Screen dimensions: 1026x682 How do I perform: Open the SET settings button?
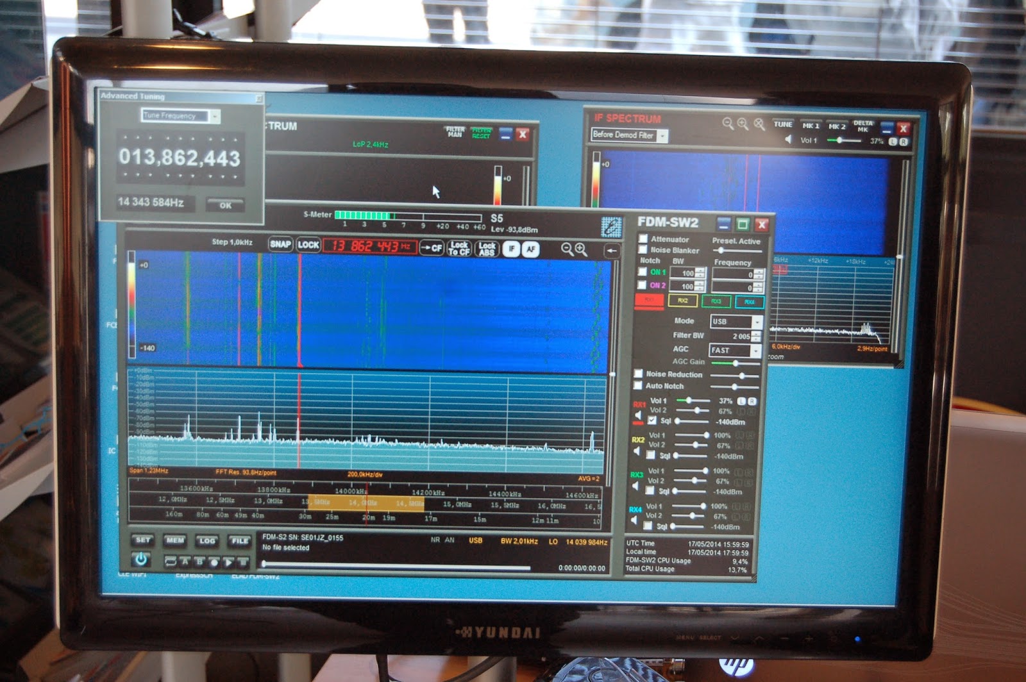pos(142,540)
